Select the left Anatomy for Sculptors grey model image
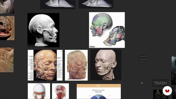Viewport: 176px width, 99px height. pyautogui.click(x=58, y=4)
